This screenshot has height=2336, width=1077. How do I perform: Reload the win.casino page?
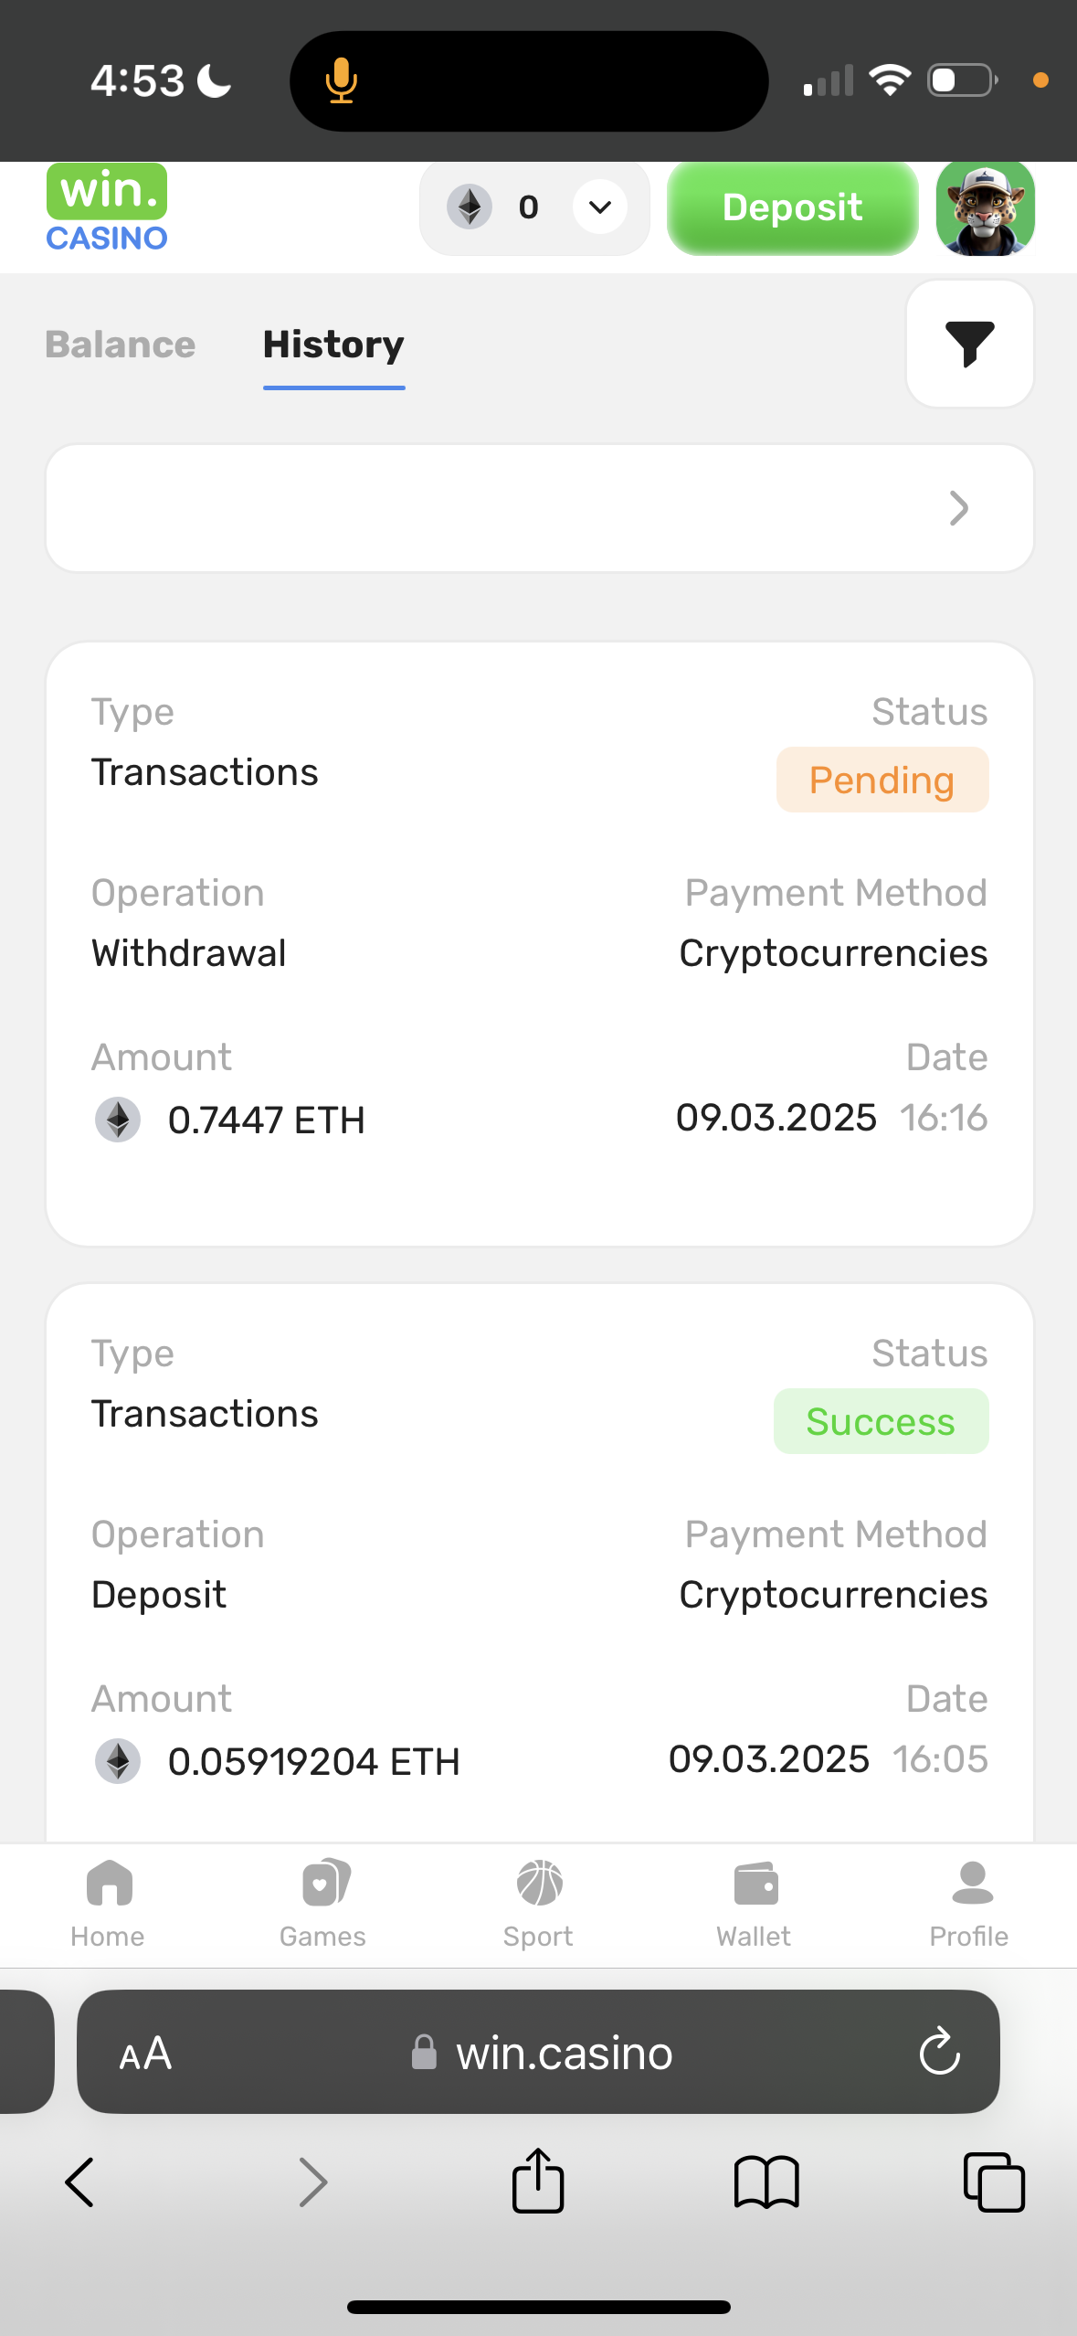point(939,2053)
